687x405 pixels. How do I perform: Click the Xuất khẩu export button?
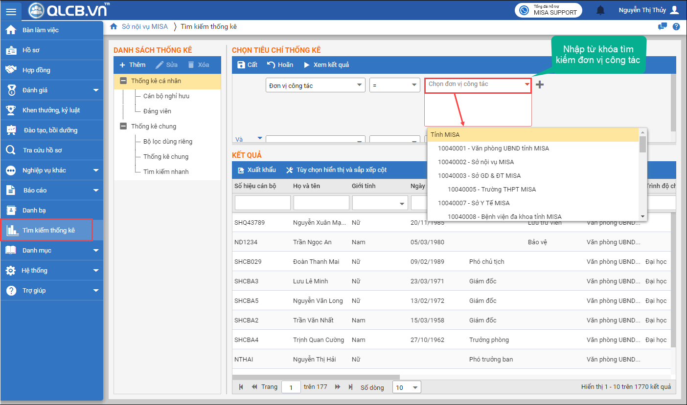click(256, 170)
